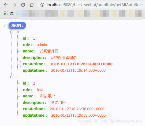The width and height of the screenshot is (145, 126).
Task: Collapse array item 1
Action: 12,77
